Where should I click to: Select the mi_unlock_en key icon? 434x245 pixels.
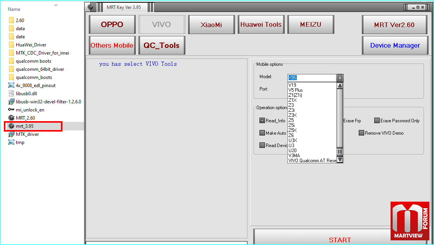click(x=11, y=110)
